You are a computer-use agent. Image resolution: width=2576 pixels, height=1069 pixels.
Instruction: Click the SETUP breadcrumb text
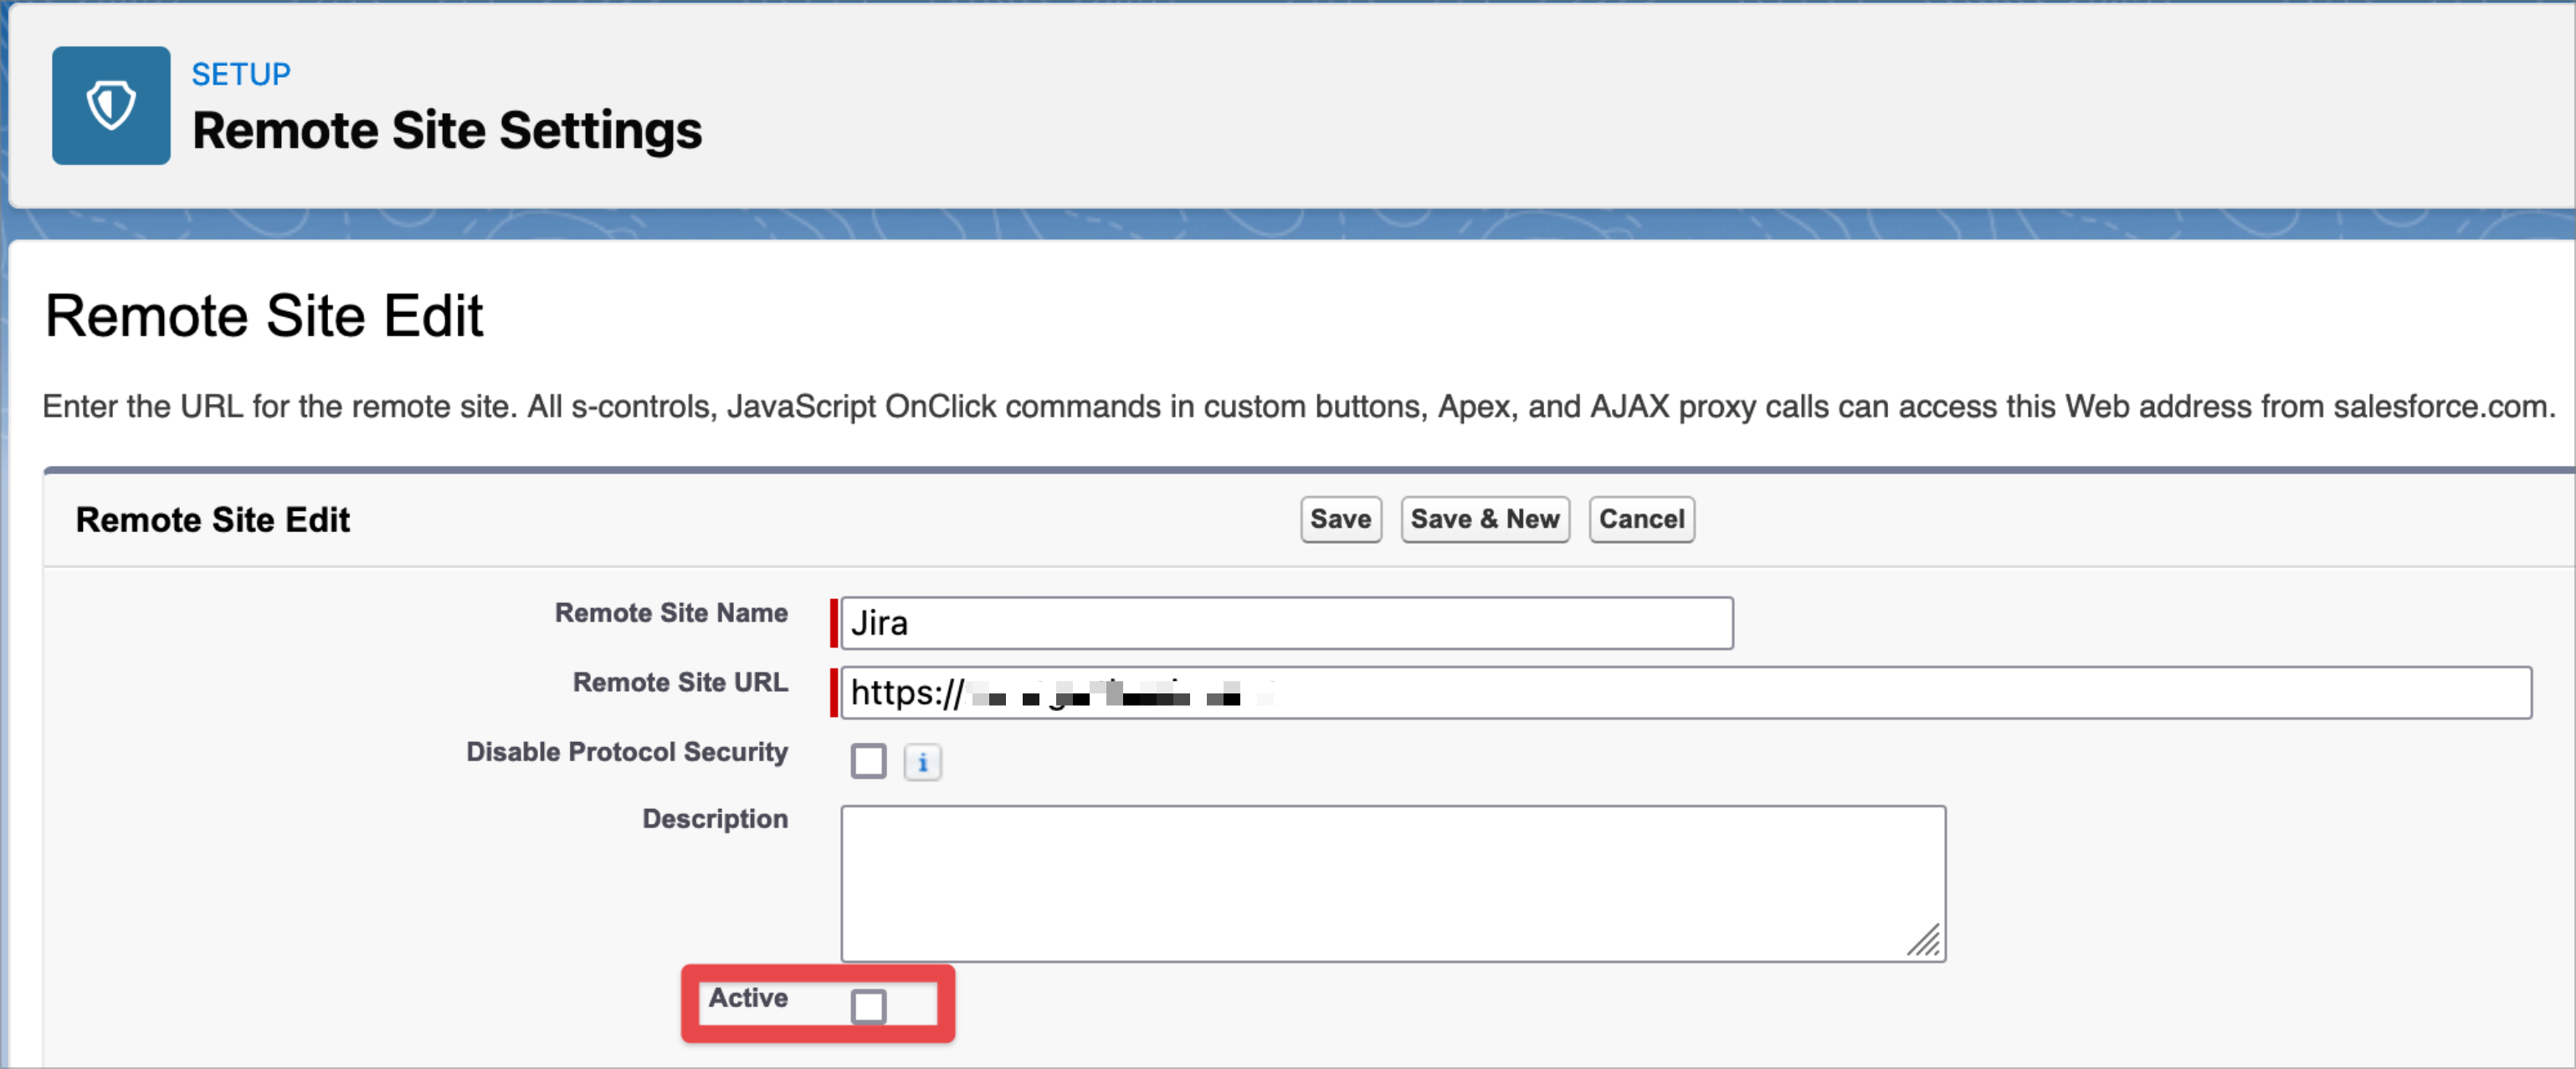241,74
